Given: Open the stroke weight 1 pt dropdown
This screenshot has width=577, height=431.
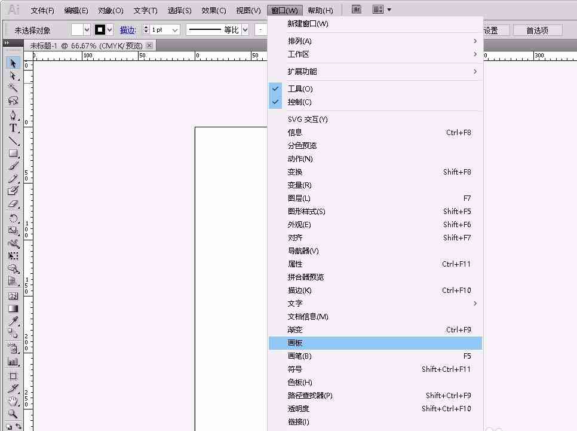Looking at the screenshot, I should coord(175,30).
